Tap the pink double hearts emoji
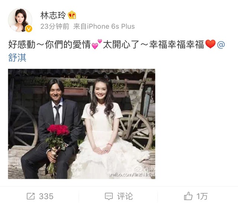 (x=97, y=44)
